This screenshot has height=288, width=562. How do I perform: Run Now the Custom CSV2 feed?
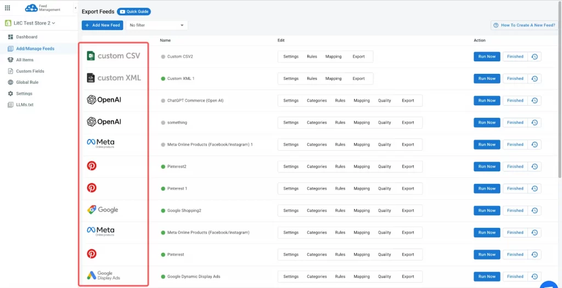[487, 56]
